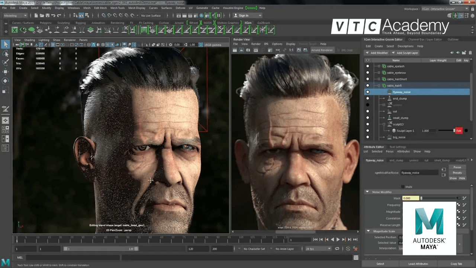Click the IPR render icon in Render View

255,50
